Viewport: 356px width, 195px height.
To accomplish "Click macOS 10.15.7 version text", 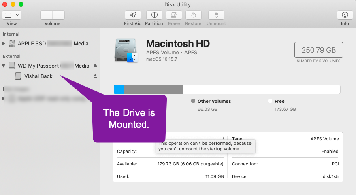I will click(x=162, y=59).
